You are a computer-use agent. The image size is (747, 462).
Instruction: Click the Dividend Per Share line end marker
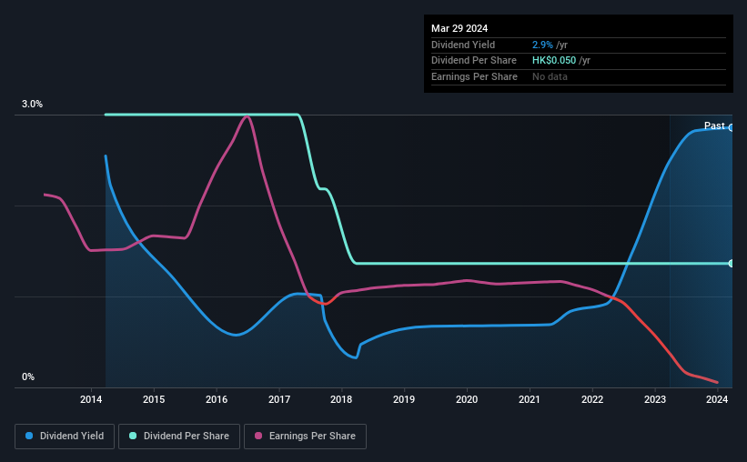click(x=732, y=264)
